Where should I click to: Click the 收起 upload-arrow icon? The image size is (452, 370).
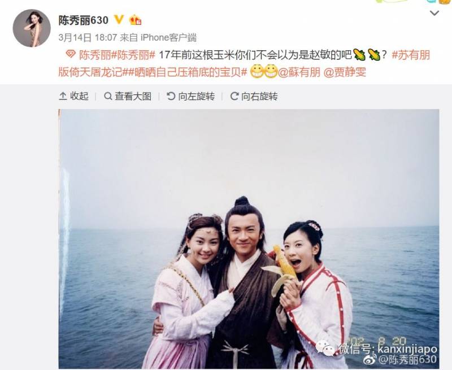click(x=63, y=96)
